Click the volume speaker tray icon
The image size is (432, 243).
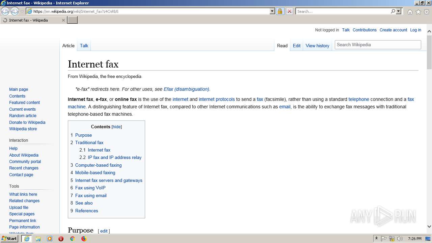click(x=400, y=239)
